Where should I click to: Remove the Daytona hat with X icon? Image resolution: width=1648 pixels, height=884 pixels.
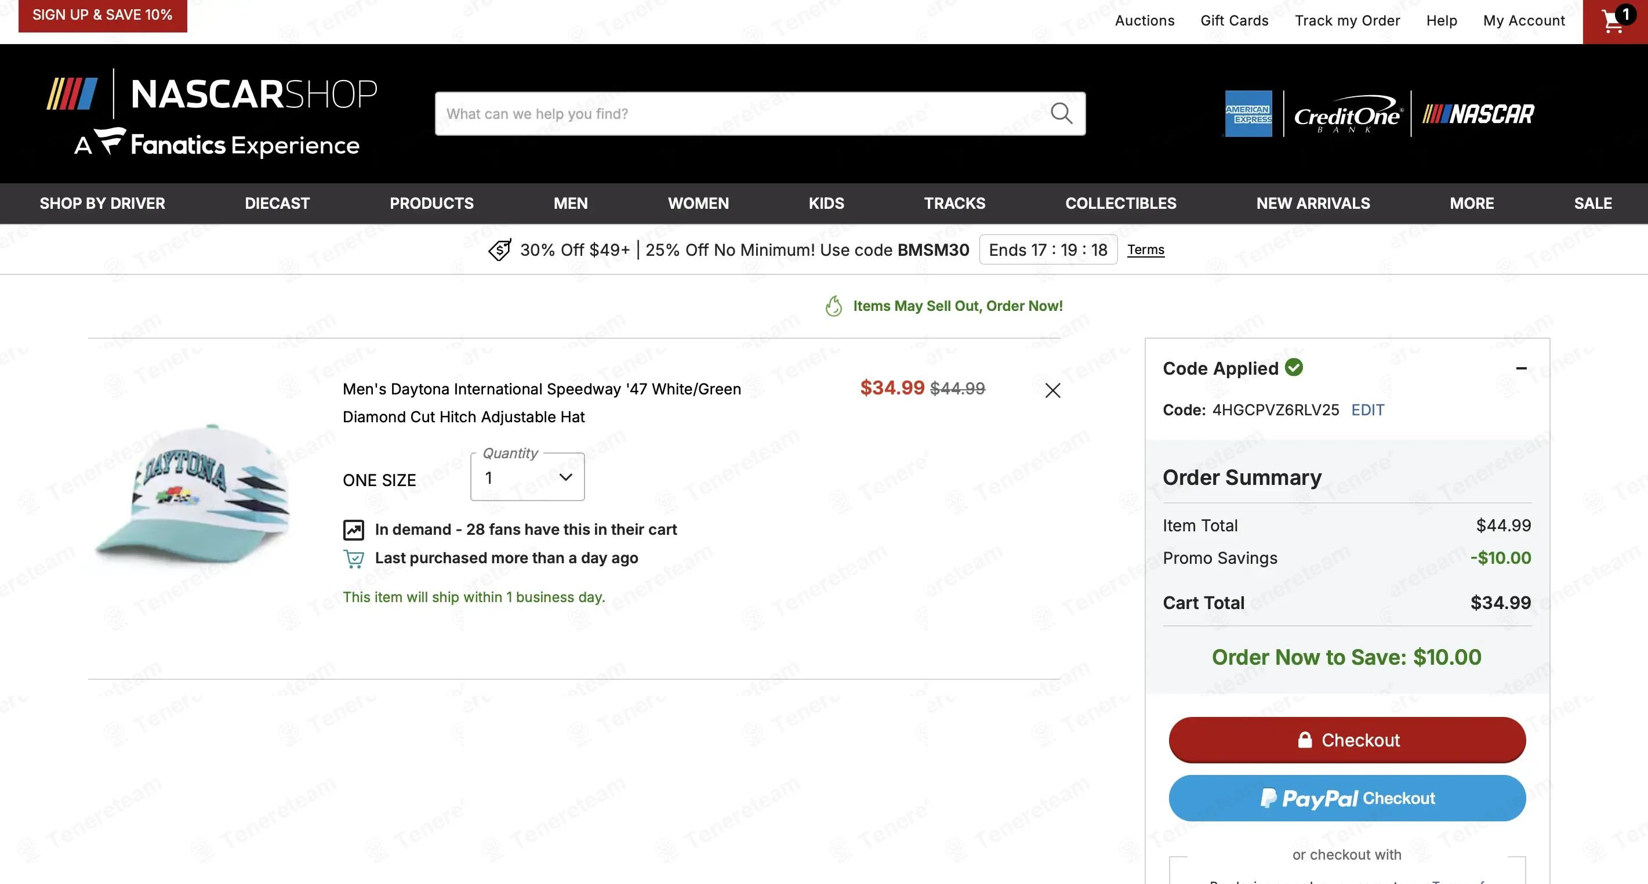pyautogui.click(x=1052, y=390)
